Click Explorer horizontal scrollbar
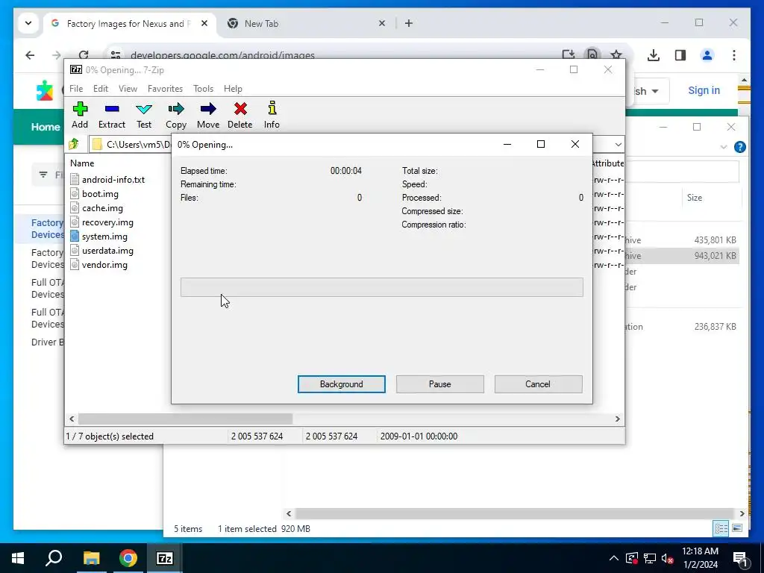Image resolution: width=764 pixels, height=573 pixels. [515, 513]
